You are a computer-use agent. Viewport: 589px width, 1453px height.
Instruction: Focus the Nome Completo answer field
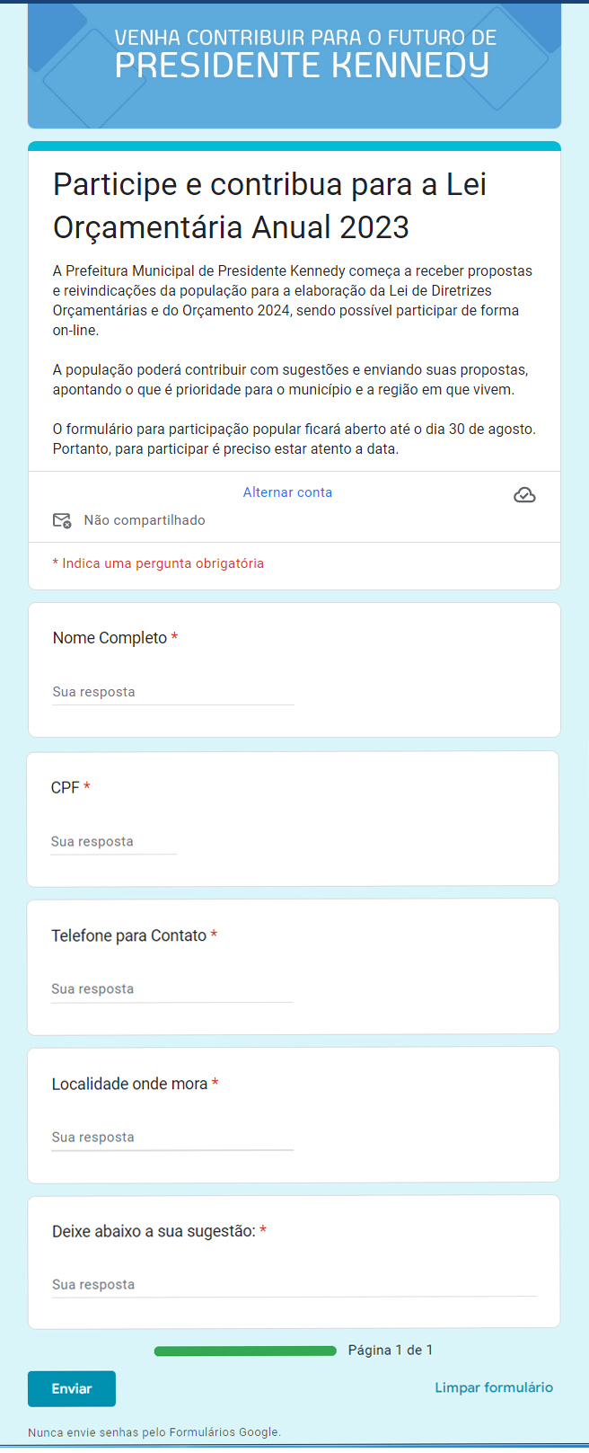point(172,692)
